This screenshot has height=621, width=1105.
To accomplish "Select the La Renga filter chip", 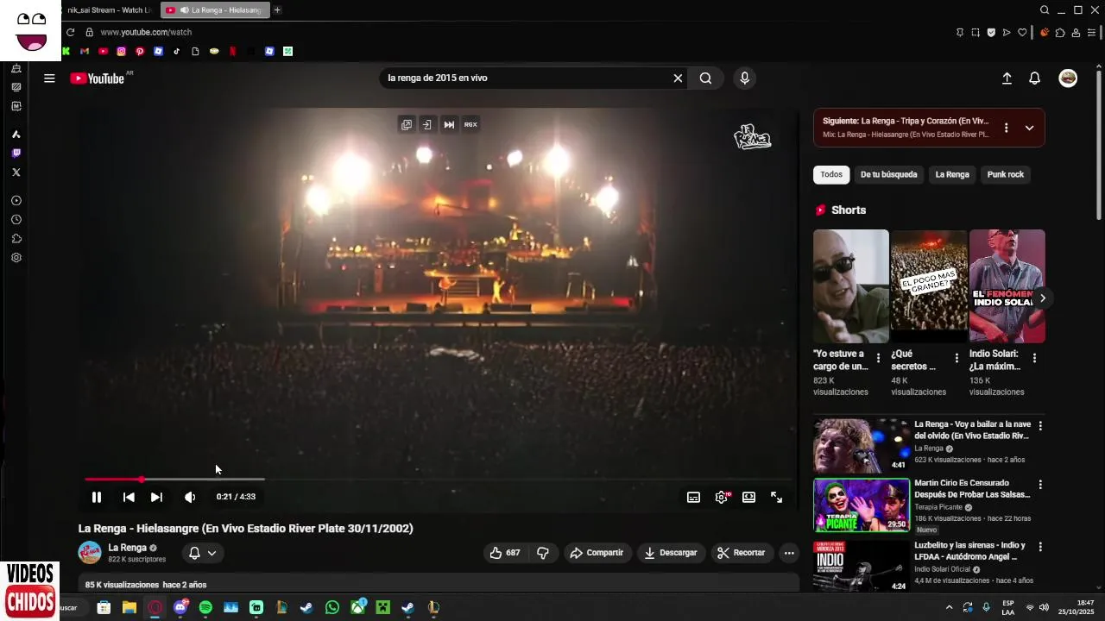I will click(952, 174).
